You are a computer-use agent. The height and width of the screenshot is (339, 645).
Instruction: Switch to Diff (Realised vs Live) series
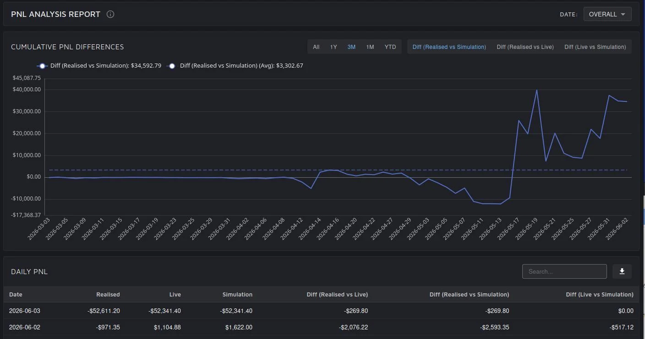525,47
